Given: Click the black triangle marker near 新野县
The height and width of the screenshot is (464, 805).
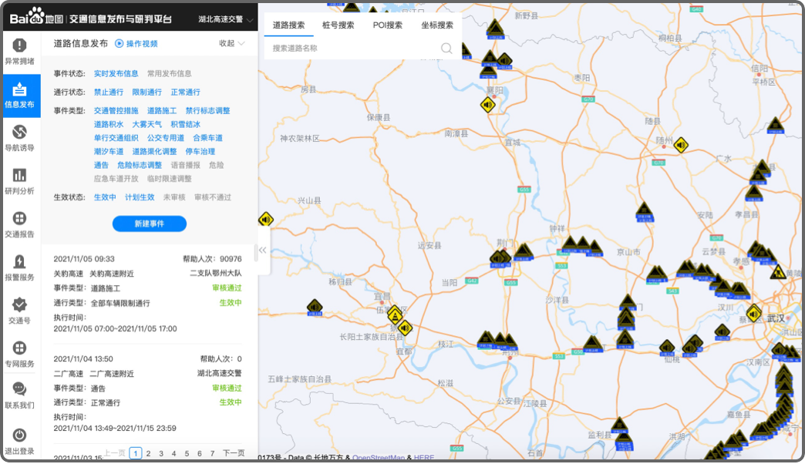Looking at the screenshot, I should [x=496, y=29].
